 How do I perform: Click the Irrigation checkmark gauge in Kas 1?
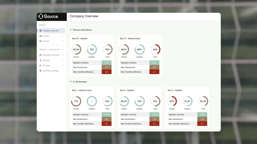92,101
